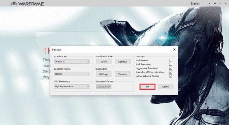This screenshot has height=125, width=229.
Task: Click the disabled Start Server button
Action: point(104,87)
